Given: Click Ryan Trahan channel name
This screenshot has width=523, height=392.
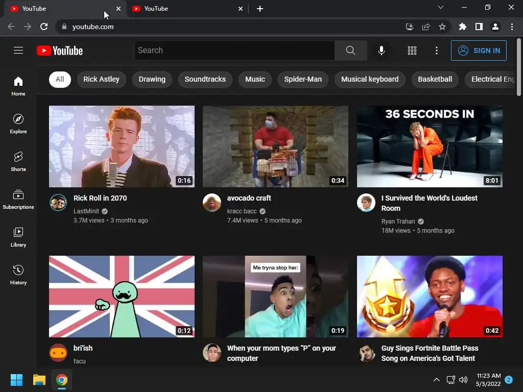Looking at the screenshot, I should [x=398, y=222].
